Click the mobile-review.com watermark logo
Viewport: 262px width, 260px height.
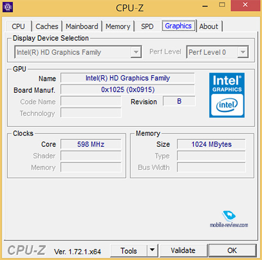click(229, 219)
